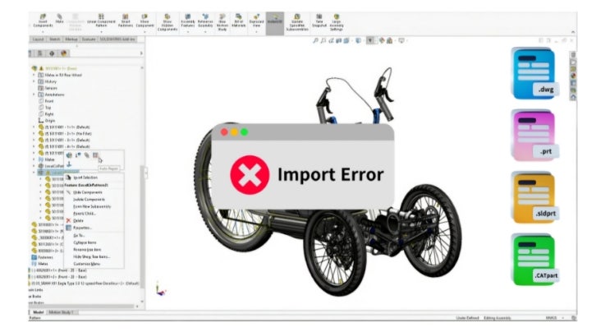
Task: Select the Front plane in tree
Action: coord(49,101)
